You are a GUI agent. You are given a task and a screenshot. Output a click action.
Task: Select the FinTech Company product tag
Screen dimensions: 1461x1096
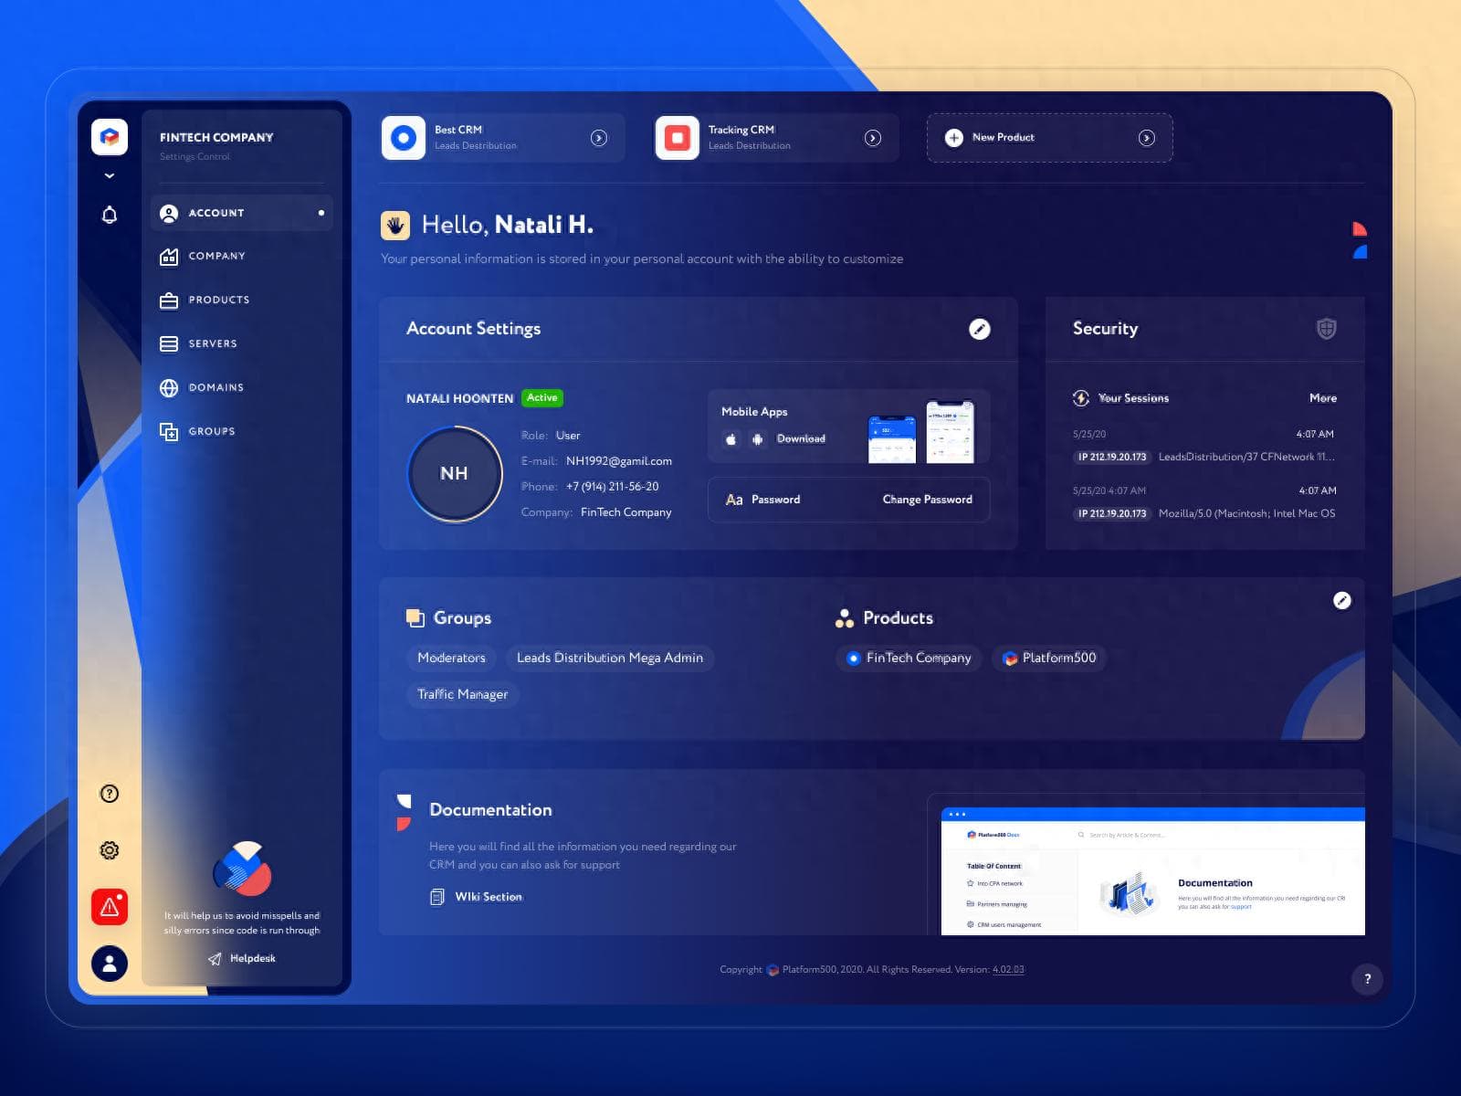909,658
